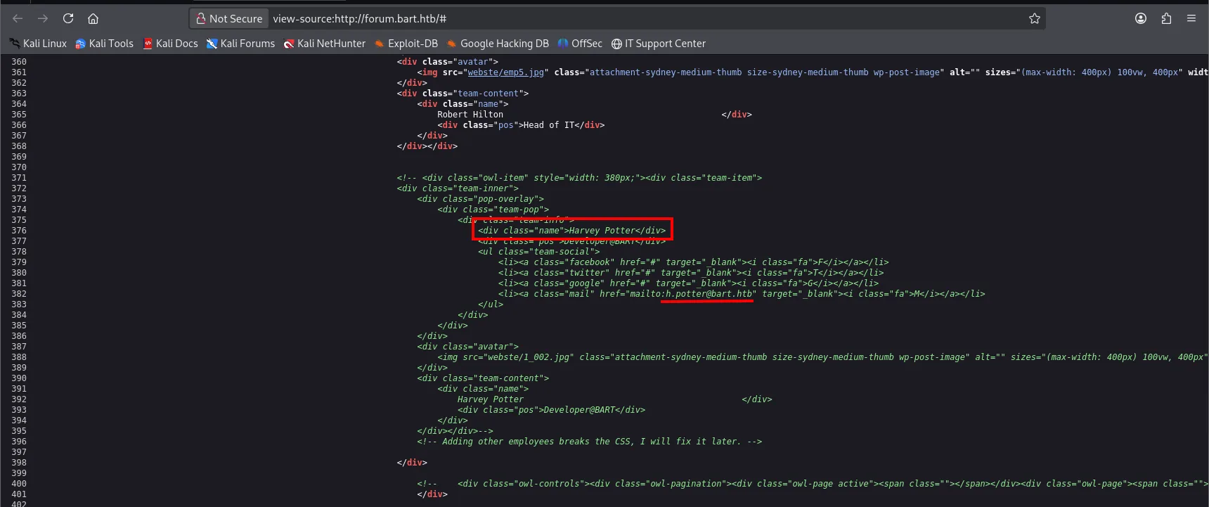This screenshot has height=507, width=1209.
Task: Click the 'Robert Hilton' text line
Action: pos(470,115)
